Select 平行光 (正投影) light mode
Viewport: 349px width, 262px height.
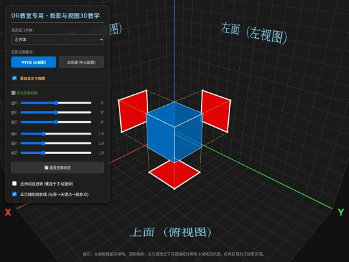click(34, 62)
